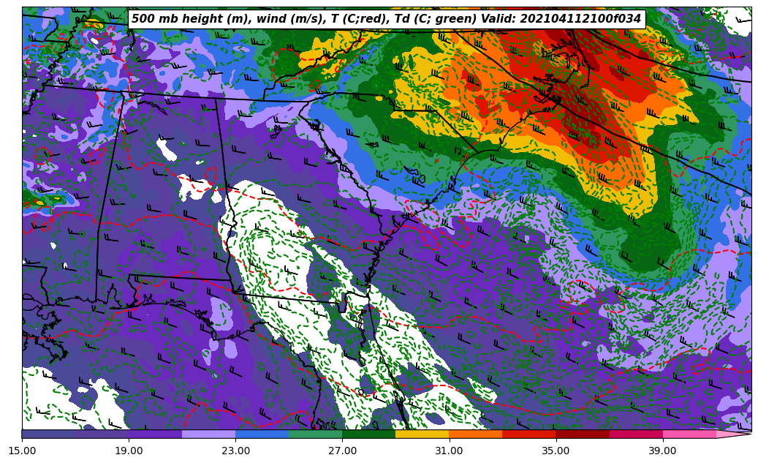Select the 23.00 colorbar tick label
The width and height of the screenshot is (758, 463).
[x=235, y=451]
